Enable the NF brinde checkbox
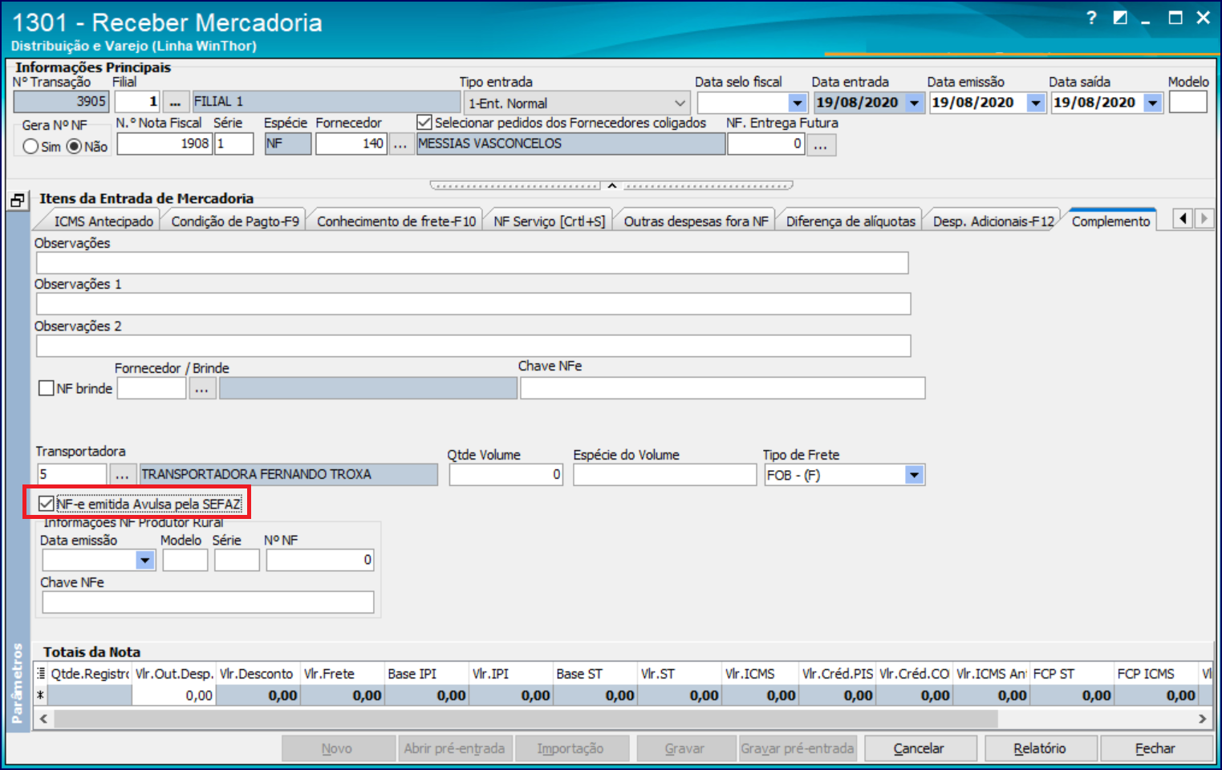This screenshot has height=770, width=1222. pos(47,388)
